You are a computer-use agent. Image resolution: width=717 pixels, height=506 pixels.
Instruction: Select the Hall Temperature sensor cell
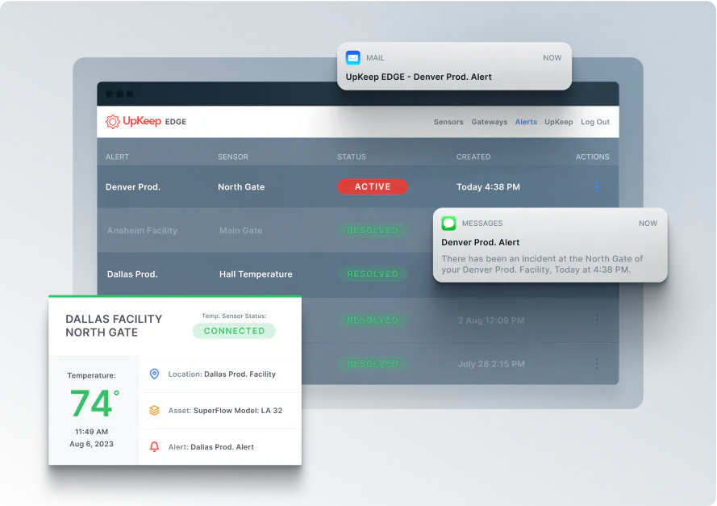256,274
